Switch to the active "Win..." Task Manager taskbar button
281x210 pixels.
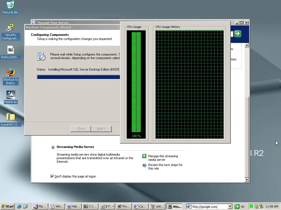(174, 206)
